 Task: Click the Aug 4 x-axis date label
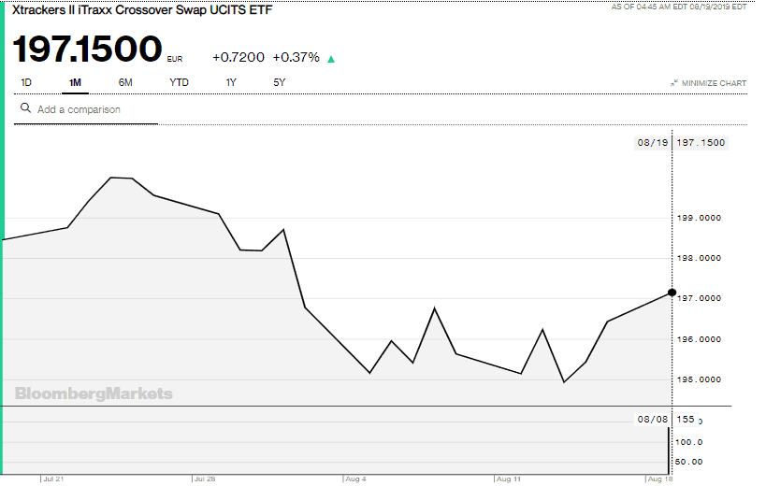356,479
